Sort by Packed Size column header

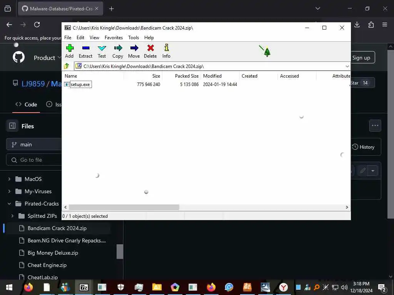click(x=182, y=76)
